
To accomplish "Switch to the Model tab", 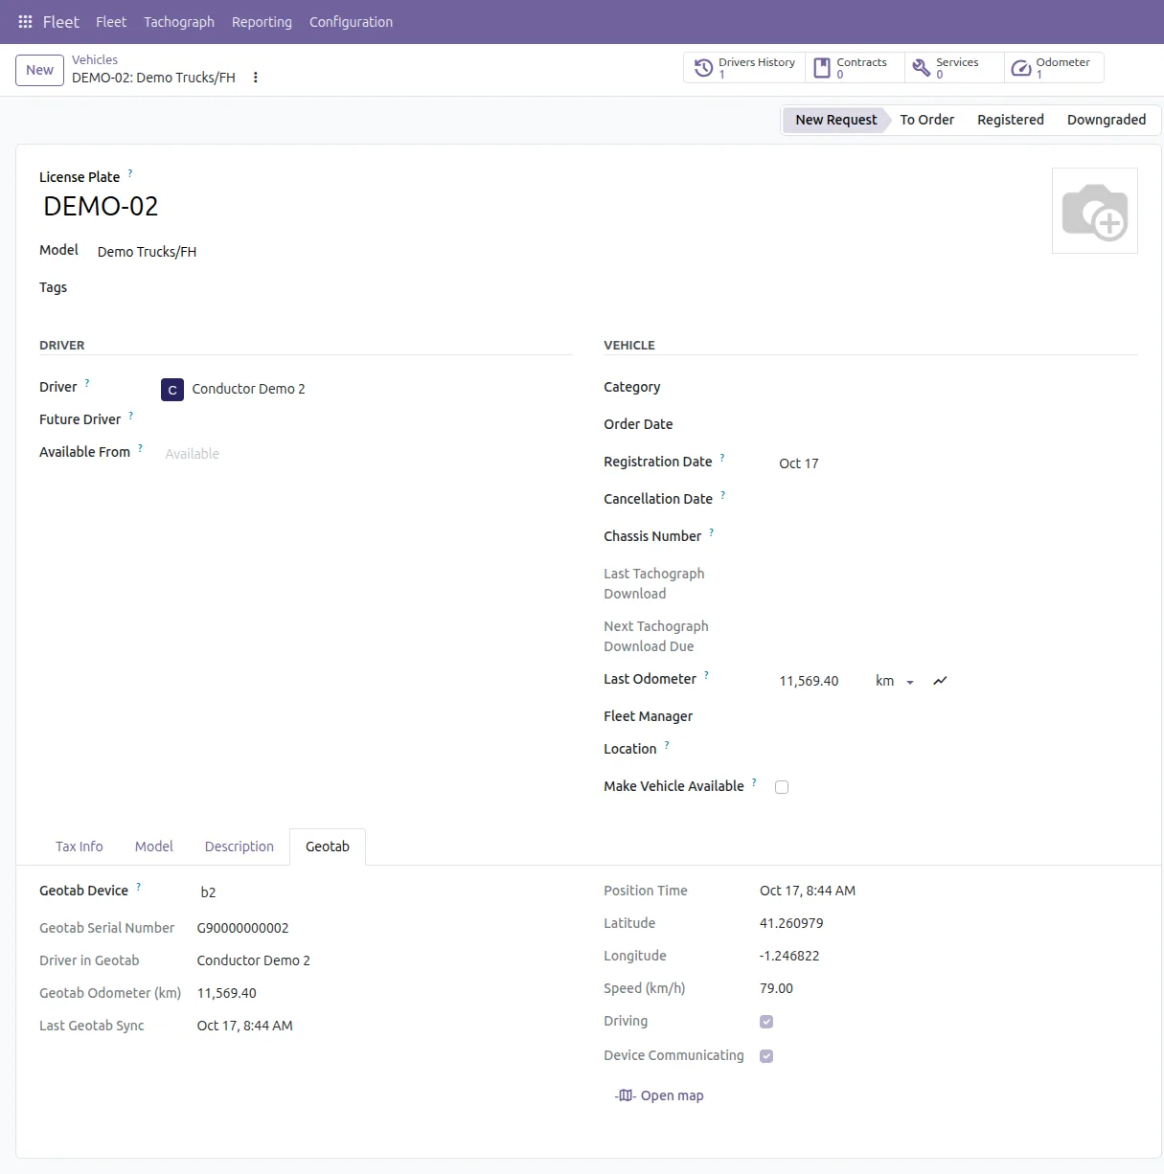I will (x=154, y=847).
